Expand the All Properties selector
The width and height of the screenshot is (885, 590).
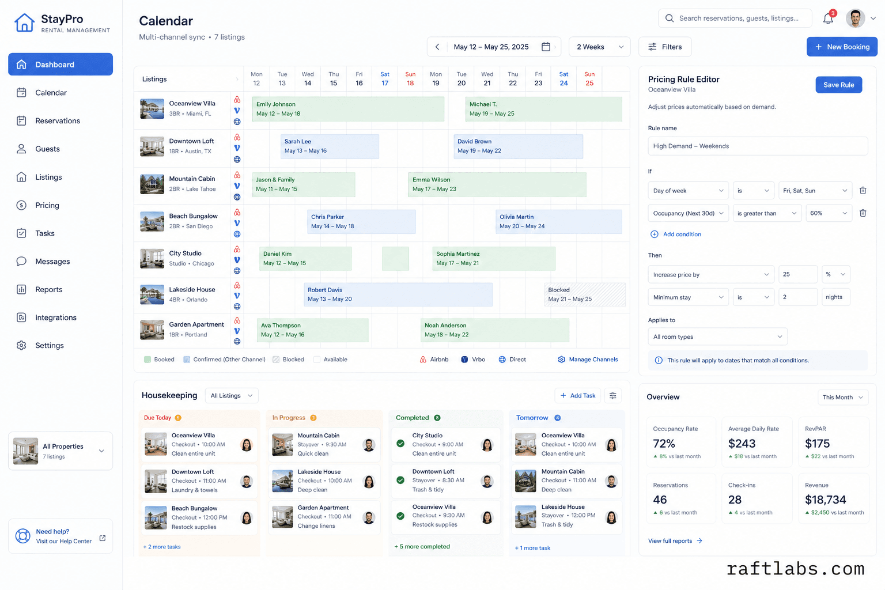tap(60, 451)
